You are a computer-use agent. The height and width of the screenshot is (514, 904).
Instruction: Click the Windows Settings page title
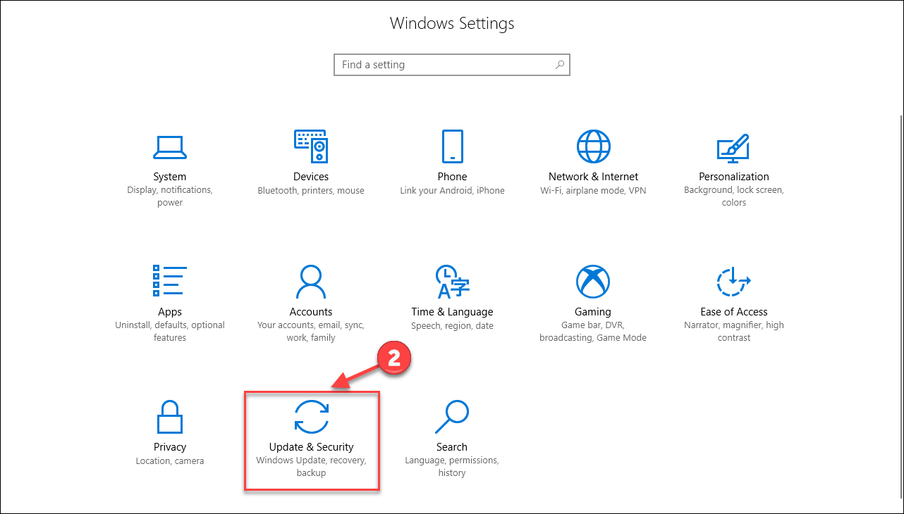coord(452,23)
